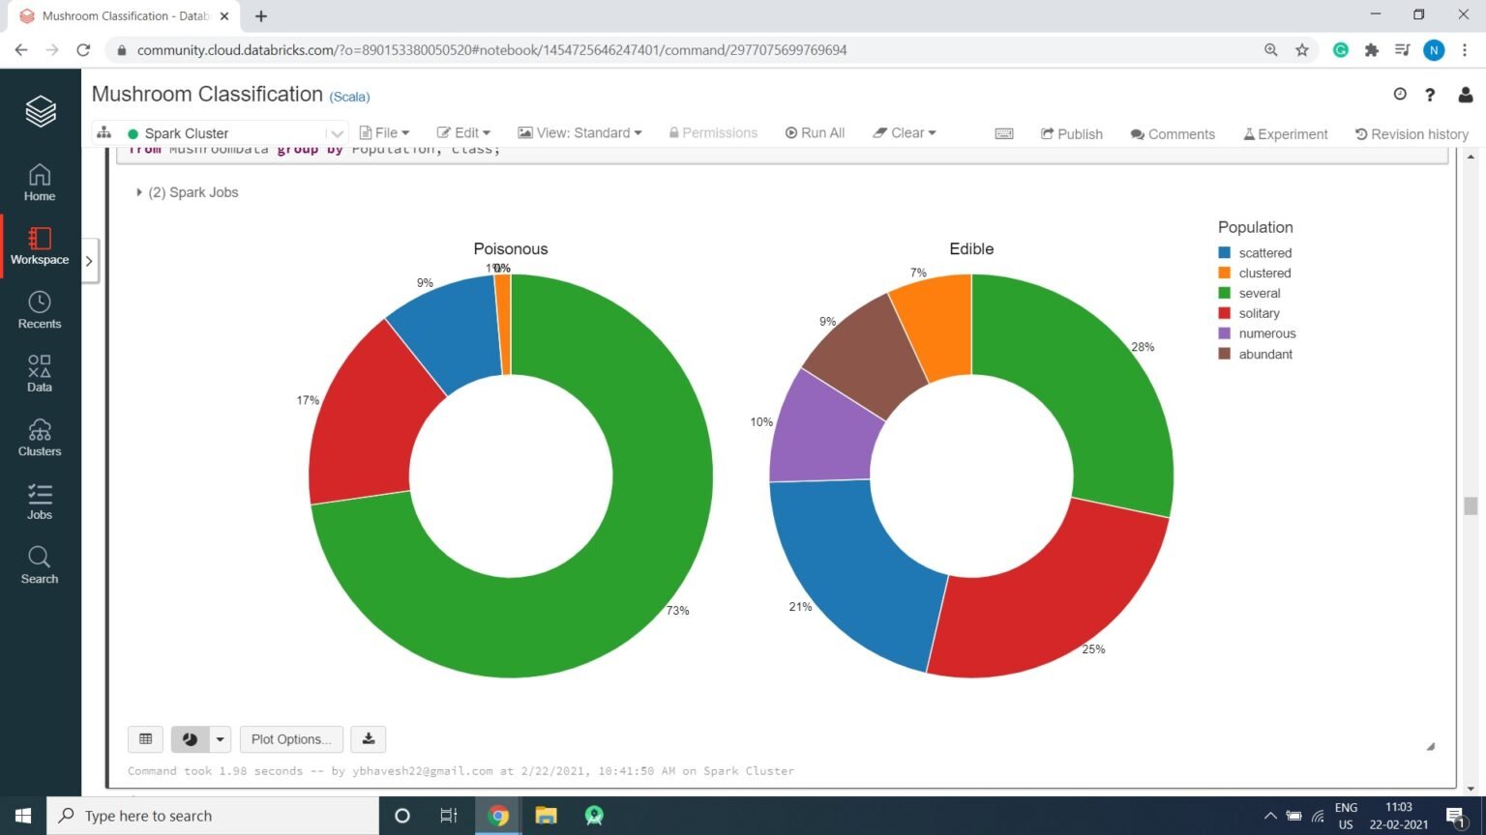The image size is (1486, 835).
Task: Click the Poisonous chart title
Action: pos(511,248)
